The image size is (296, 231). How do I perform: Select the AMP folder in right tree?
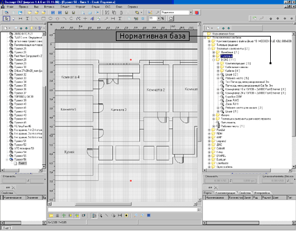pos(219,137)
